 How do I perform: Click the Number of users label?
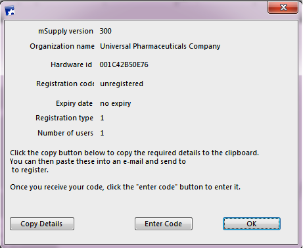pos(65,133)
